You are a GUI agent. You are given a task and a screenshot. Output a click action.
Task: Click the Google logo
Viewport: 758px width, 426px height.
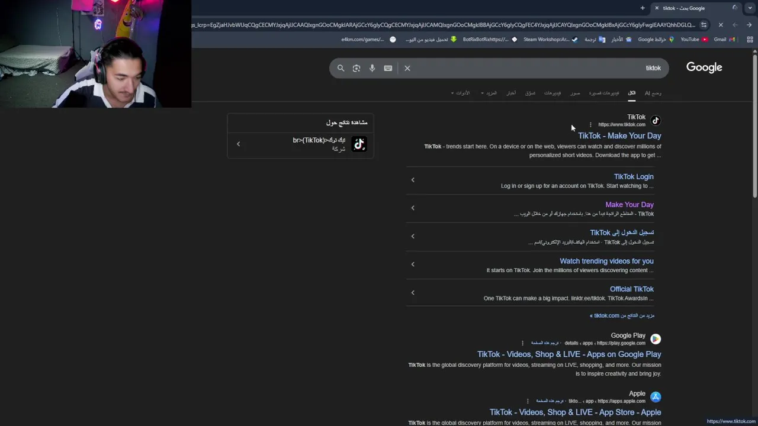[x=704, y=67]
